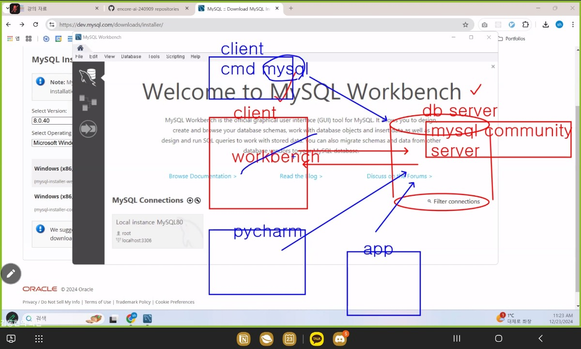Click Discuss on the Forums link
The height and width of the screenshot is (349, 581).
click(399, 176)
